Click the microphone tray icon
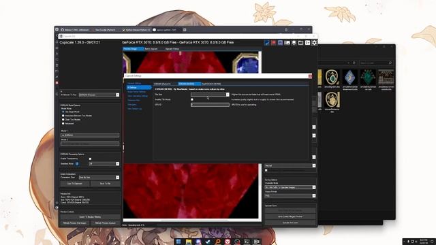 408,242
